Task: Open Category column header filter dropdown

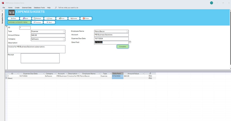Action: (55, 74)
